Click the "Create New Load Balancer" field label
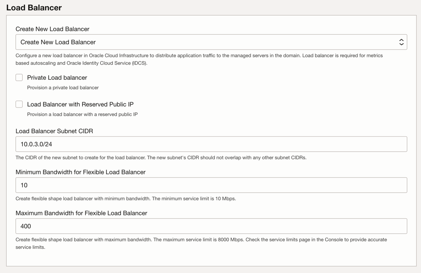The height and width of the screenshot is (273, 421). [x=52, y=29]
